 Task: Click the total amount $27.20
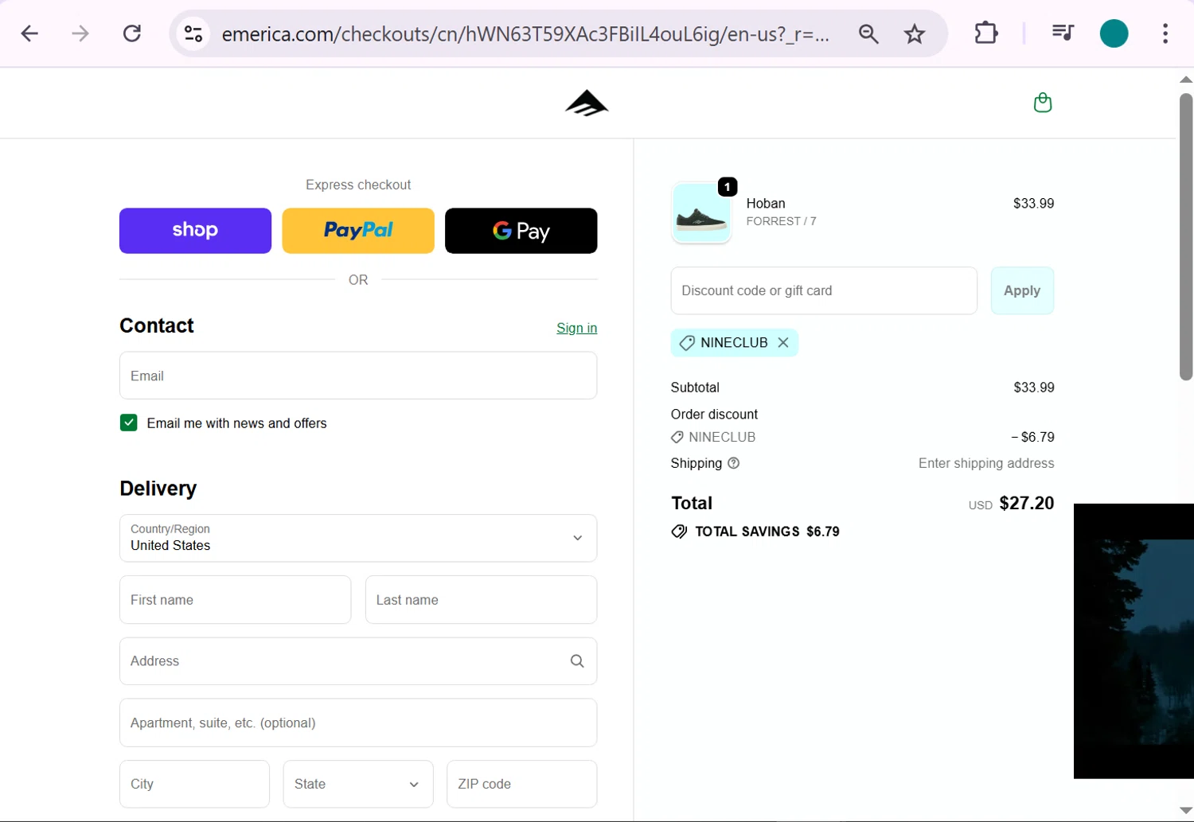(1027, 503)
